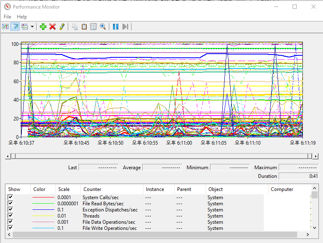Image resolution: width=323 pixels, height=243 pixels.
Task: Click the Scale column header
Action: coord(64,189)
